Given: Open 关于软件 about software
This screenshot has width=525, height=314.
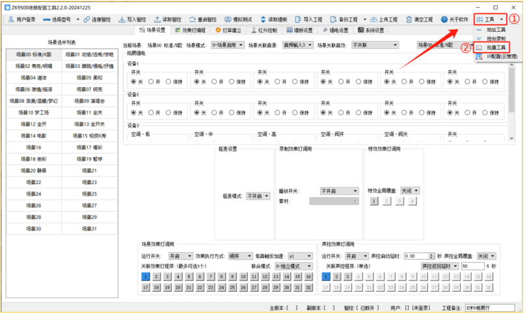Looking at the screenshot, I should [x=454, y=20].
